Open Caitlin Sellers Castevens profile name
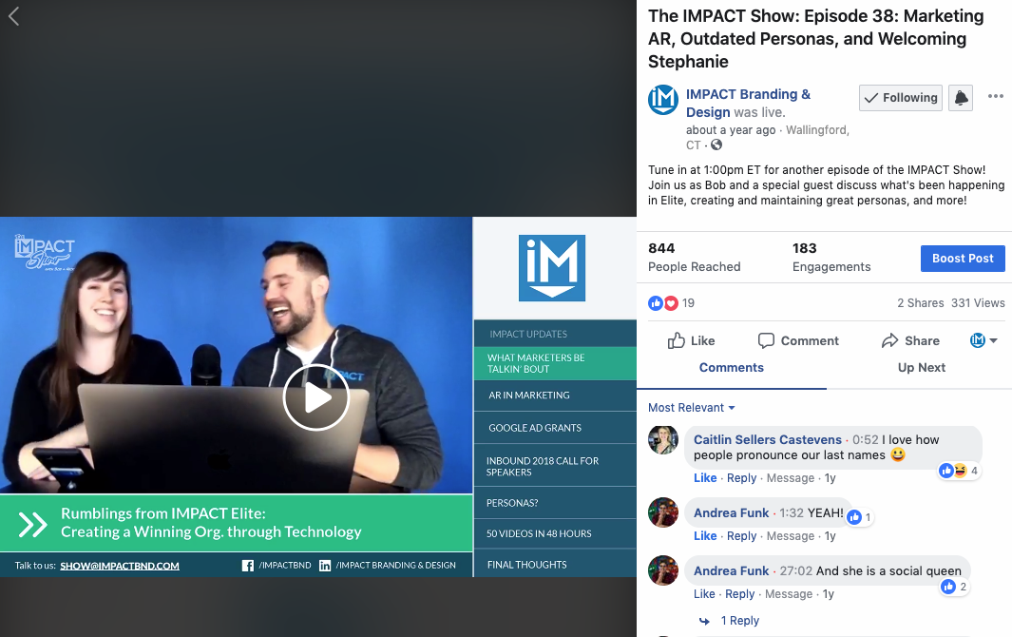Image resolution: width=1012 pixels, height=637 pixels. point(768,440)
